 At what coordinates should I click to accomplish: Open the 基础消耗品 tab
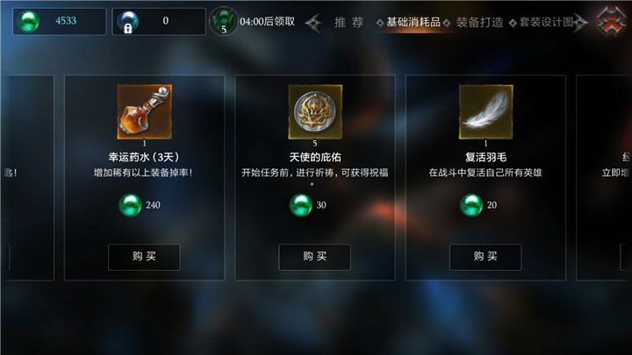pyautogui.click(x=413, y=22)
